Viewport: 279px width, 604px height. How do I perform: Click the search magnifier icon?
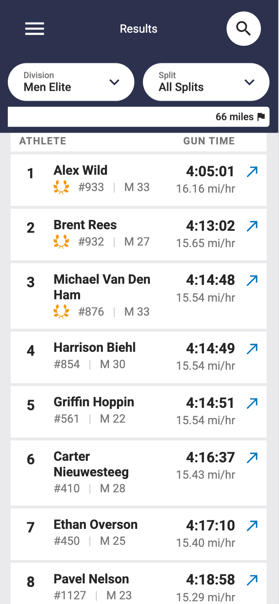click(244, 29)
